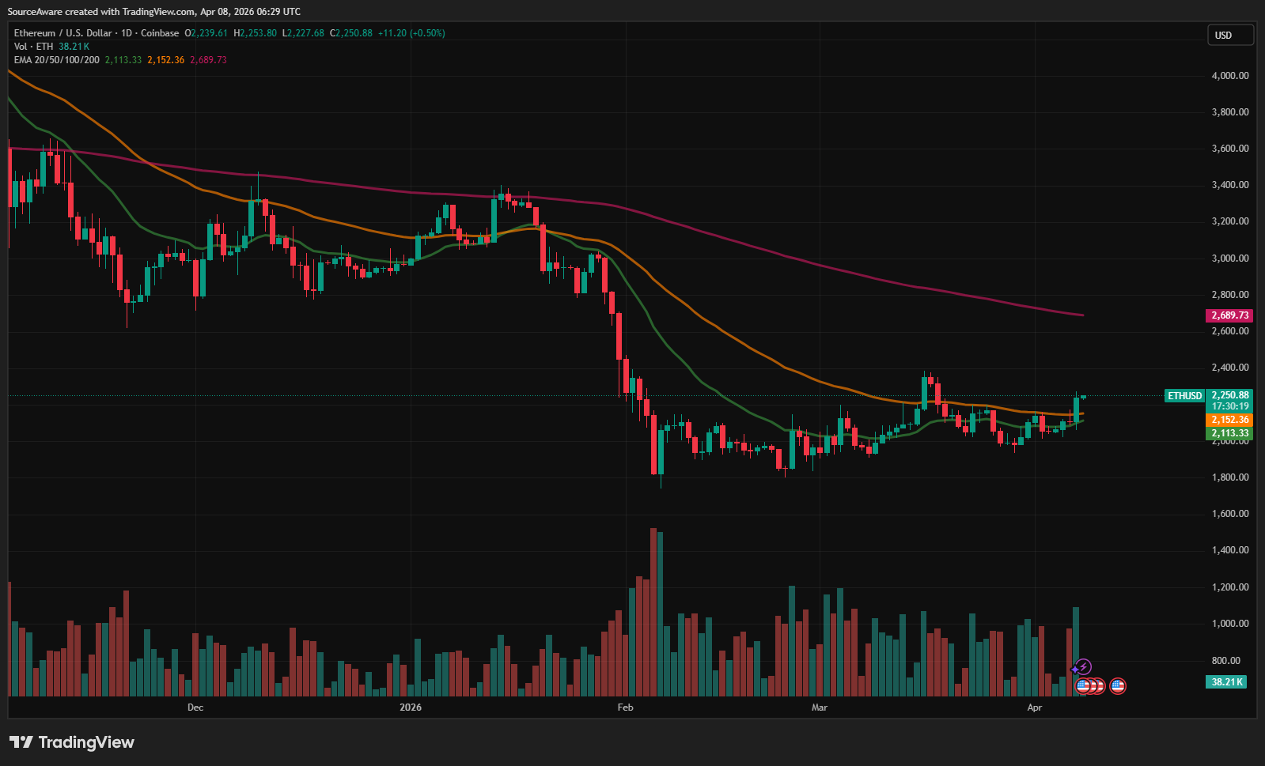
Task: Click the 3,600.00 price axis label
Action: (1230, 149)
